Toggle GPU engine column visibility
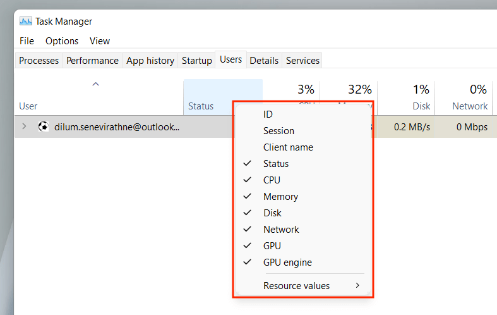 [287, 262]
